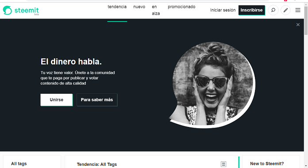This screenshot has height=168, width=308.
Task: Click the Iniciar sesión link
Action: click(x=223, y=10)
